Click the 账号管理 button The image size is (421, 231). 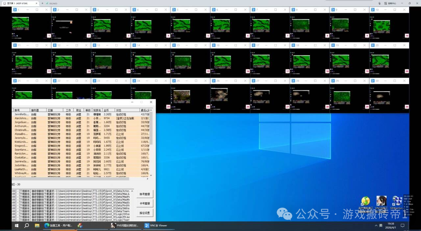coord(145,194)
